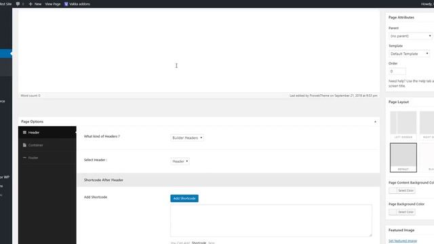Image resolution: width=434 pixels, height=244 pixels.
Task: Click the Word count status text
Action: (x=31, y=96)
